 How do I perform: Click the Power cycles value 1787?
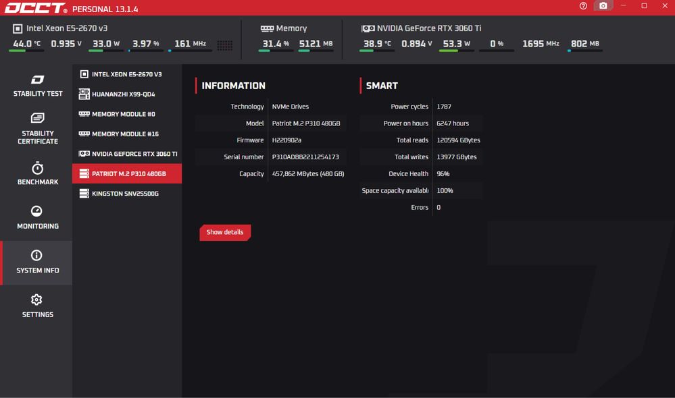pos(444,107)
